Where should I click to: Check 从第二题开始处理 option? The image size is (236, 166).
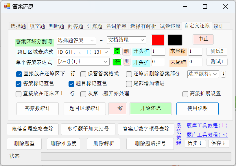pyautogui.click(x=83, y=94)
